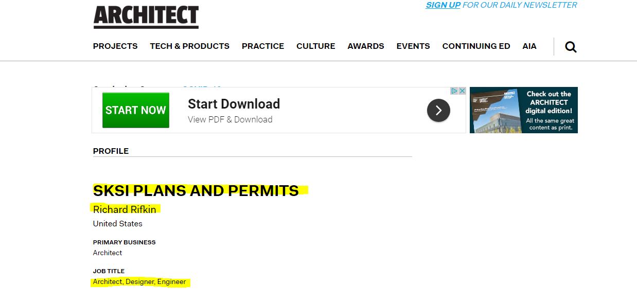Screen dimensions: 637x302
Task: Go to the PRACTICE section
Action: [263, 46]
